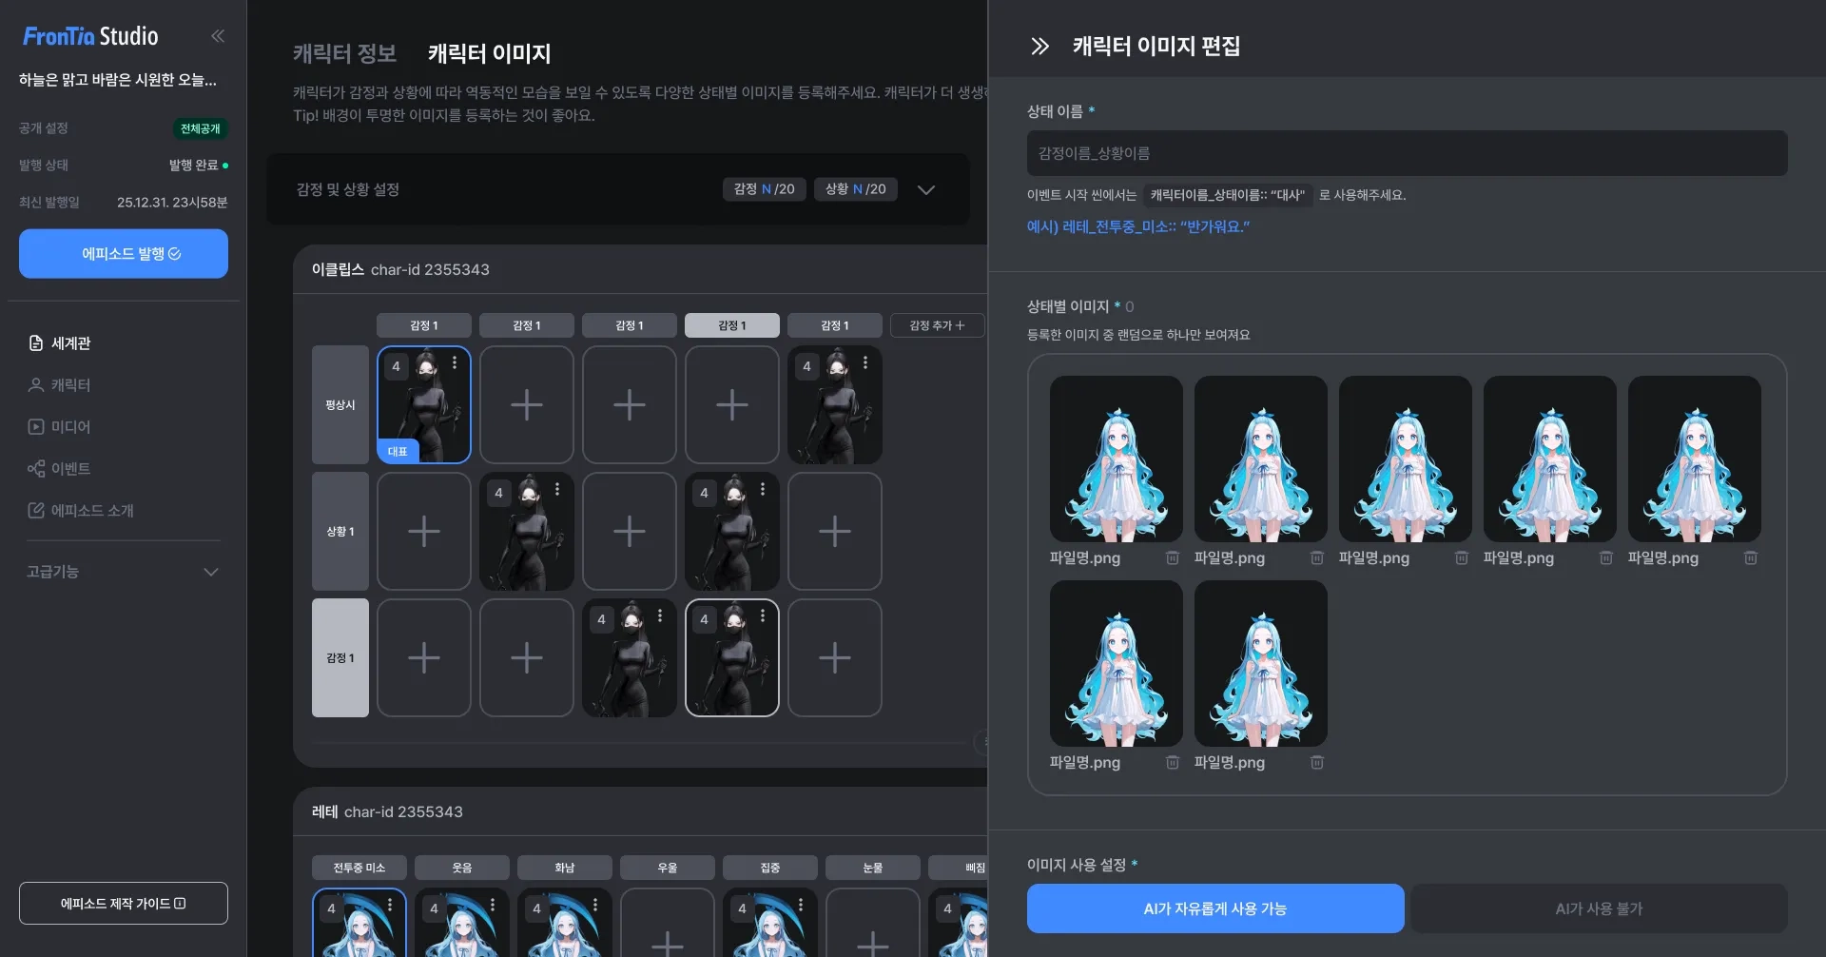Expand 감정 및 상황 설정 section

(925, 189)
